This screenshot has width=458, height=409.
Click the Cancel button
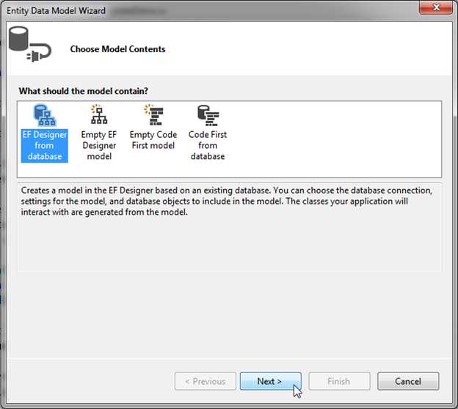tap(408, 381)
